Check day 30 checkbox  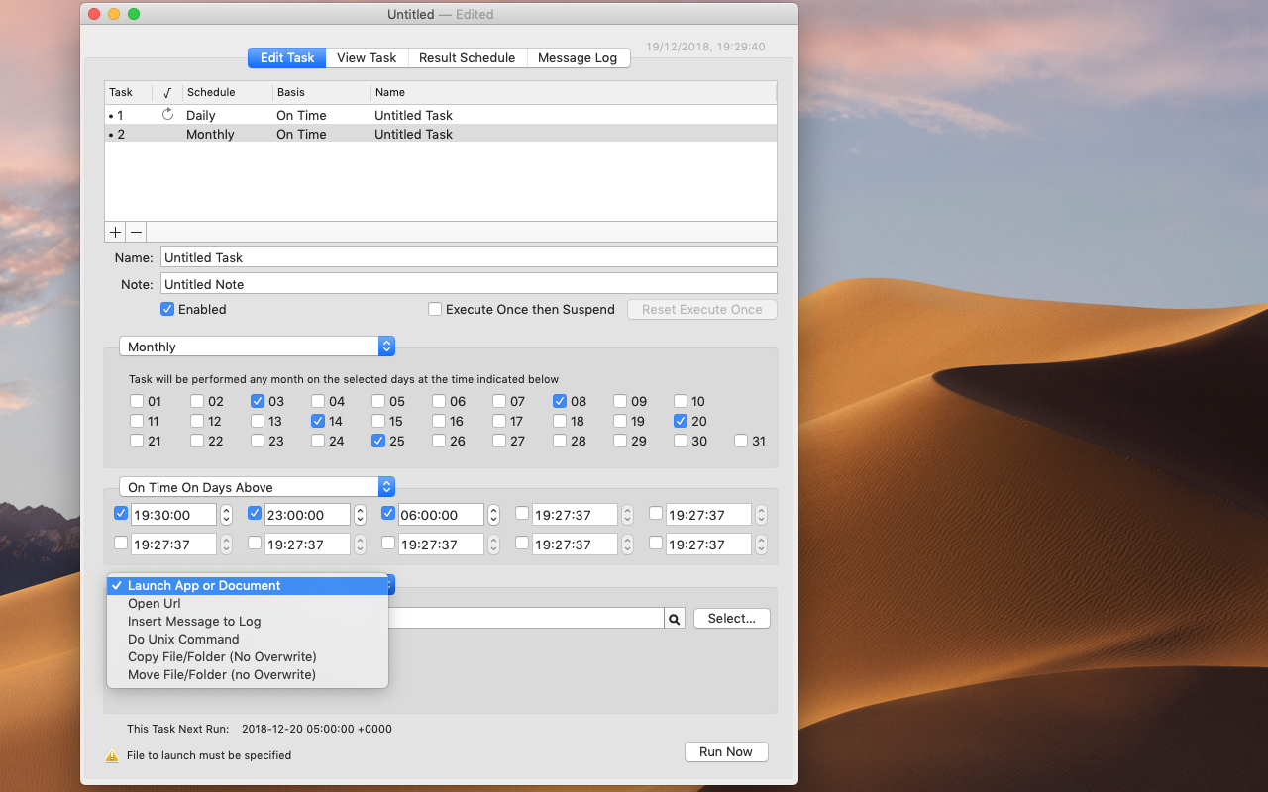click(681, 441)
